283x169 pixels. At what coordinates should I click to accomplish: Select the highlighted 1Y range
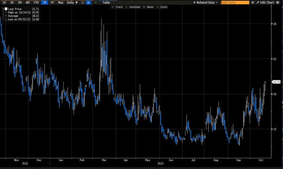(45, 3)
